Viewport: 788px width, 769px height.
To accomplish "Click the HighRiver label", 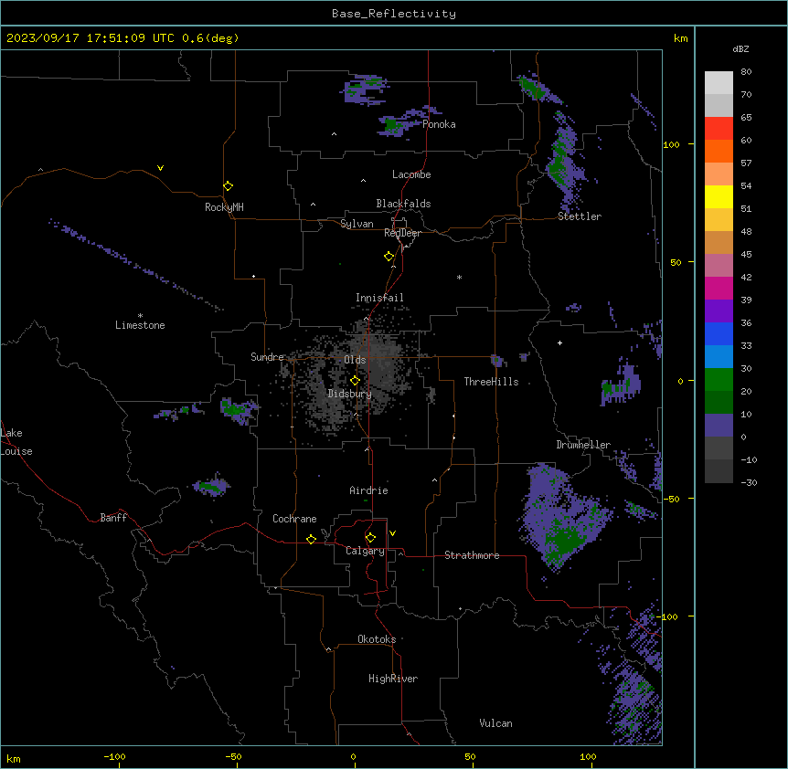I will pyautogui.click(x=393, y=679).
